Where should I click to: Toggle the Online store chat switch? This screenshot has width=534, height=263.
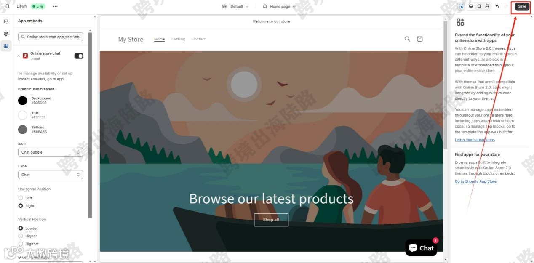[x=79, y=56]
